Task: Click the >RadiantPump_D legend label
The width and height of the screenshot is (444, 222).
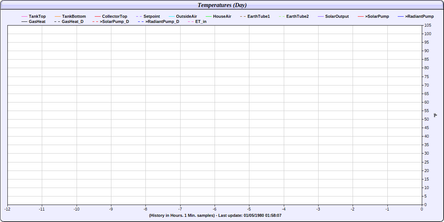Action: (162, 21)
